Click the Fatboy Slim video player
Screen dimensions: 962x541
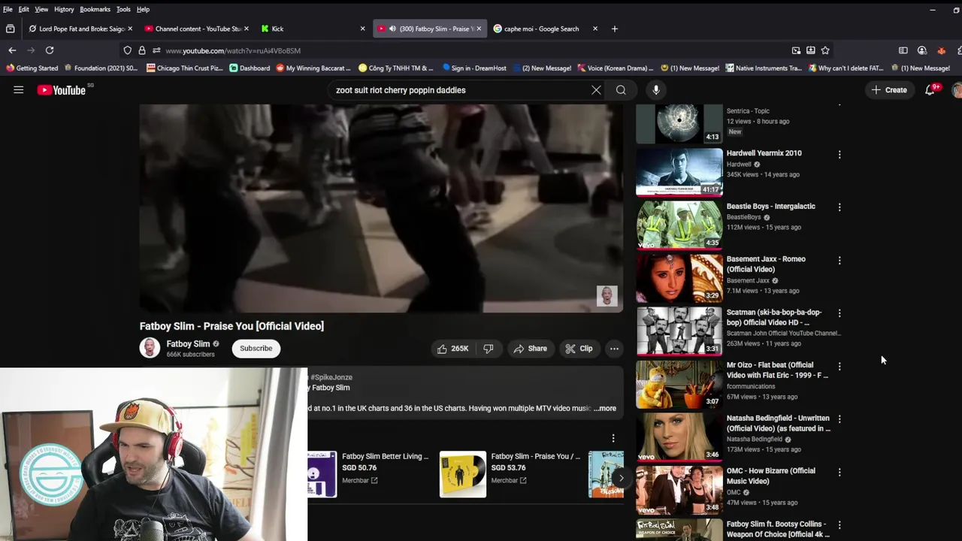381,208
